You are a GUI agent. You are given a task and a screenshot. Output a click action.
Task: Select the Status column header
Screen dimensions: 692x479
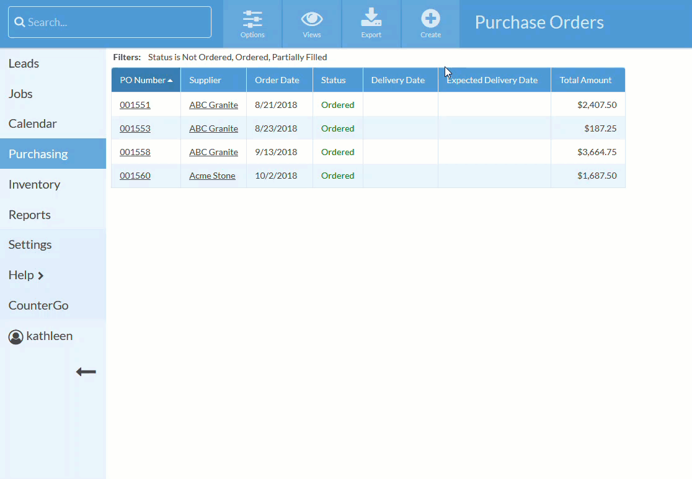(334, 79)
